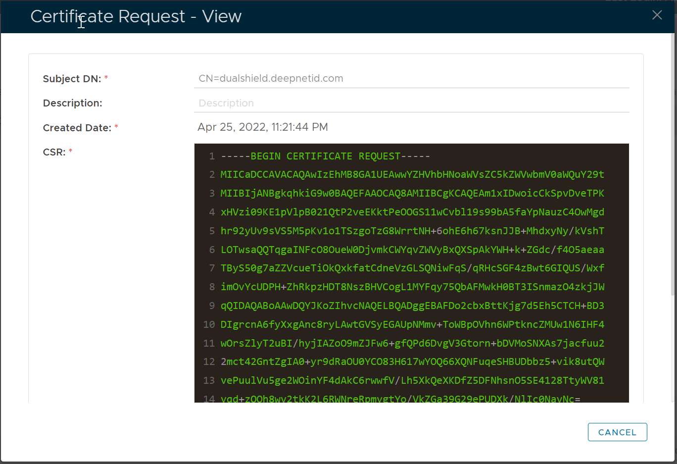Screen dimensions: 677x464
Task: Click CSR line beginning with MIIBIjAN
Action: 412,194
